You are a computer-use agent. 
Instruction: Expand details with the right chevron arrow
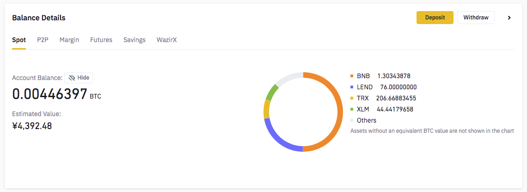pos(509,18)
